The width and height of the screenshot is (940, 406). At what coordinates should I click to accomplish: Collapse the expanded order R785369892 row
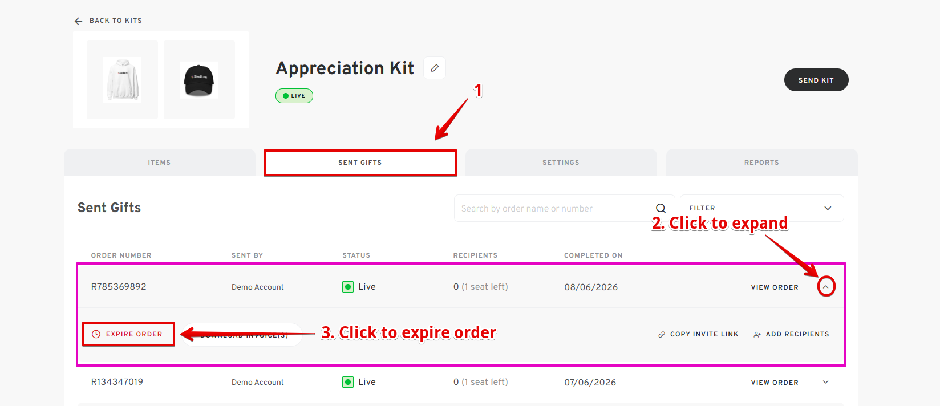[x=826, y=287]
